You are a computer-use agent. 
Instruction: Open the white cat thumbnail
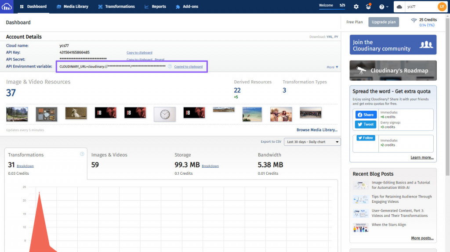pyautogui.click(x=76, y=113)
